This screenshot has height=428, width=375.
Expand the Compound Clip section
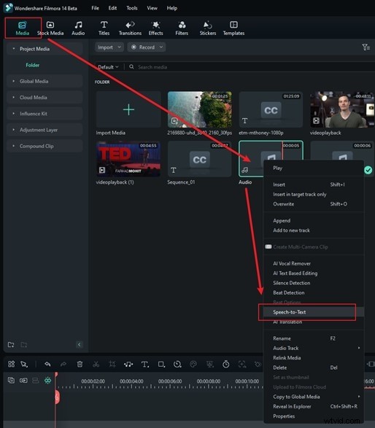45,146
